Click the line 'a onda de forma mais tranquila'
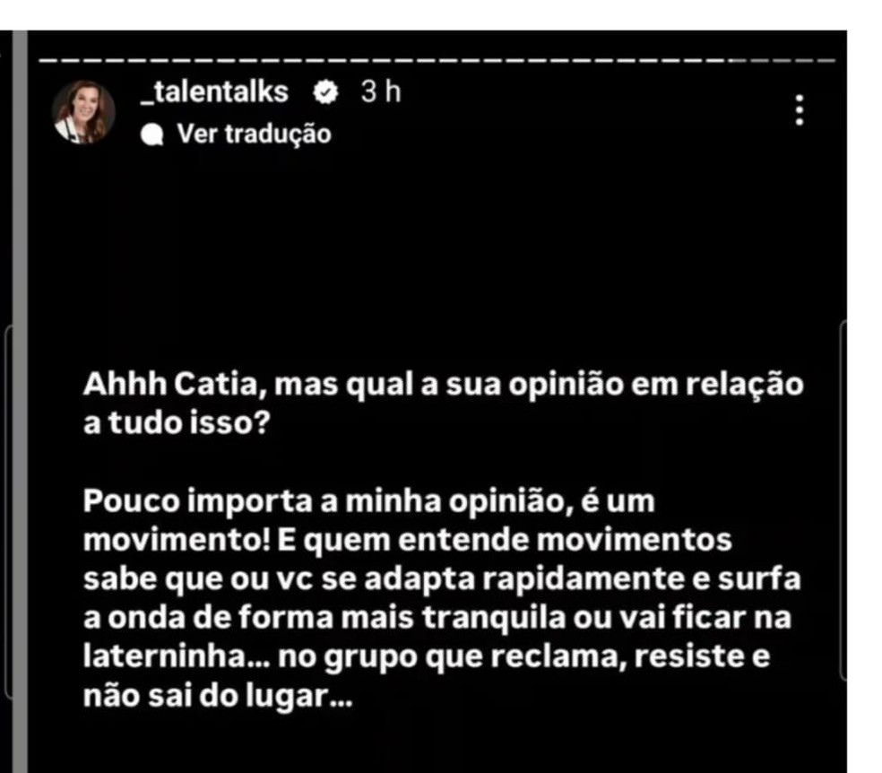882x773 pixels. tap(437, 618)
